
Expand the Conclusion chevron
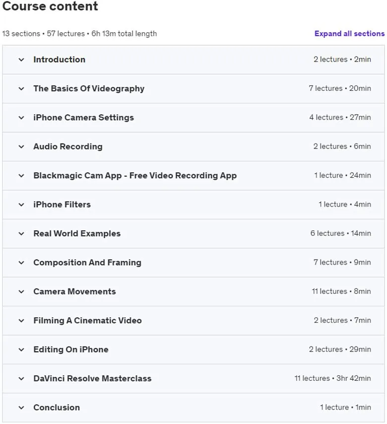(21, 408)
